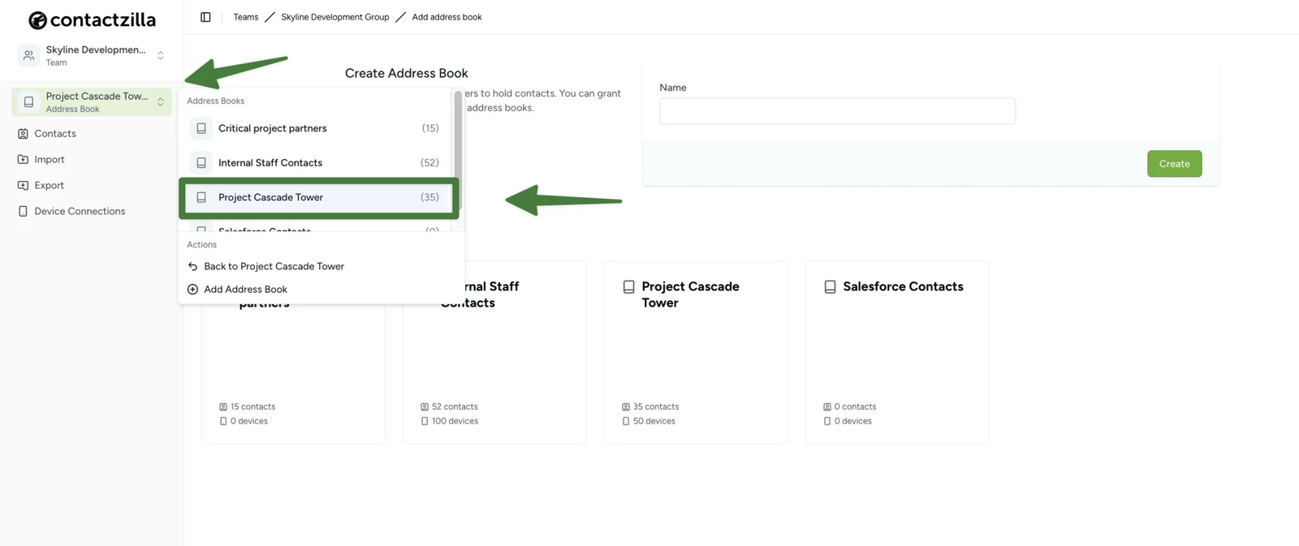Click the book icon beside Critical project partners
The width and height of the screenshot is (1299, 546).
coord(201,128)
